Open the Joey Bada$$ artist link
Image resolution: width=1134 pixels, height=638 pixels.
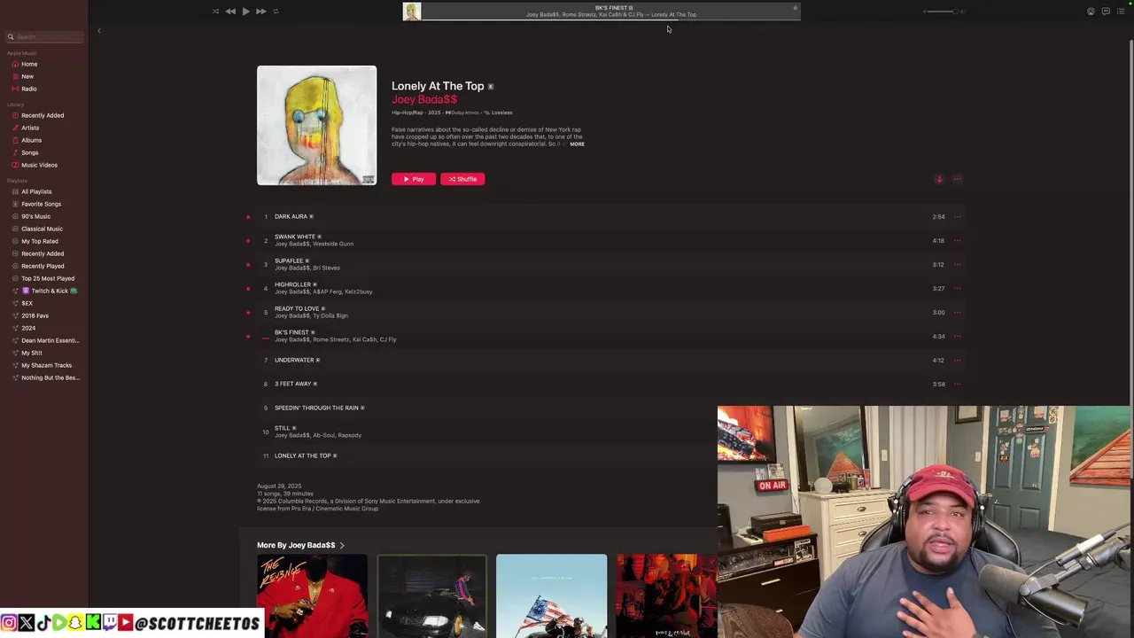coord(423,99)
